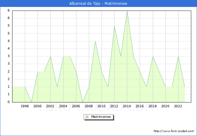Image resolution: width=197 pixels, height=136 pixels.
Task: Select the 2008 x-axis label
Action: point(89,106)
